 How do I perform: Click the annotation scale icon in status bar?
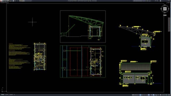(157, 95)
